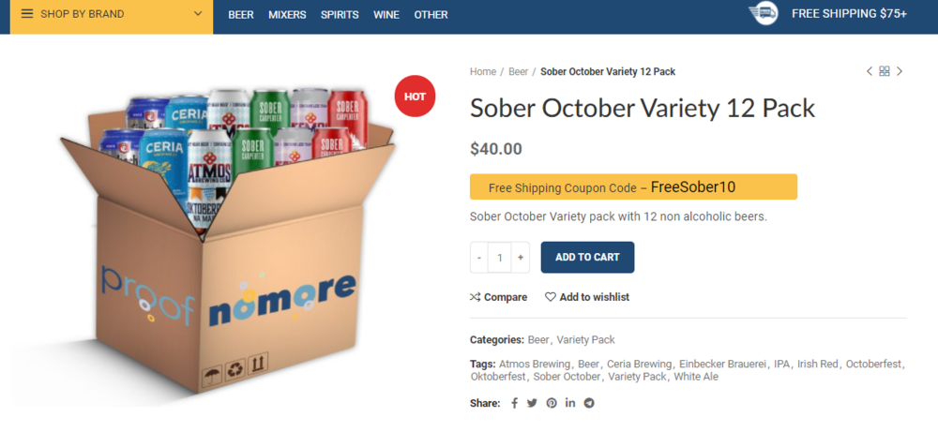
Task: Add product to wishlist
Action: coord(587,297)
